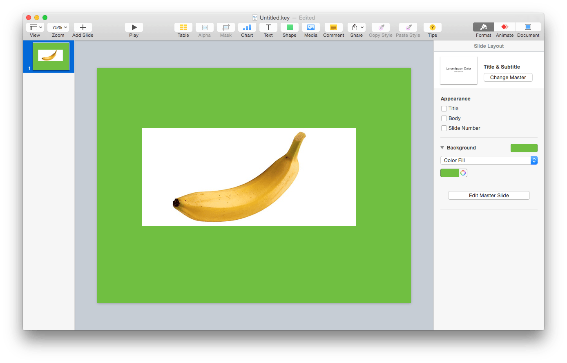Collapse the Background section
Image resolution: width=567 pixels, height=363 pixels.
(442, 147)
